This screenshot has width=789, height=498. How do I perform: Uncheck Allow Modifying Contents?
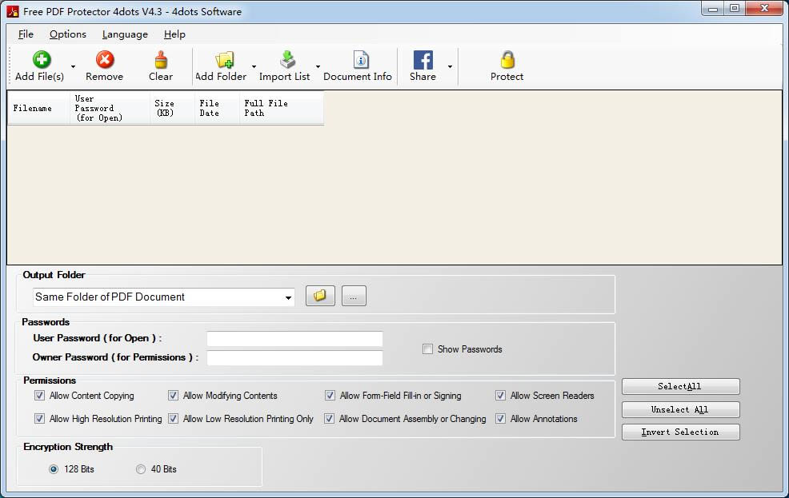coord(173,396)
